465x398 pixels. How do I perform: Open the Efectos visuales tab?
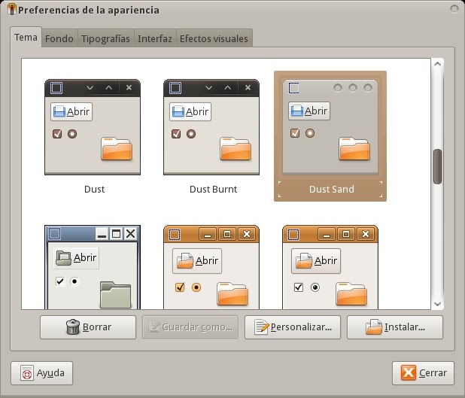coord(214,38)
